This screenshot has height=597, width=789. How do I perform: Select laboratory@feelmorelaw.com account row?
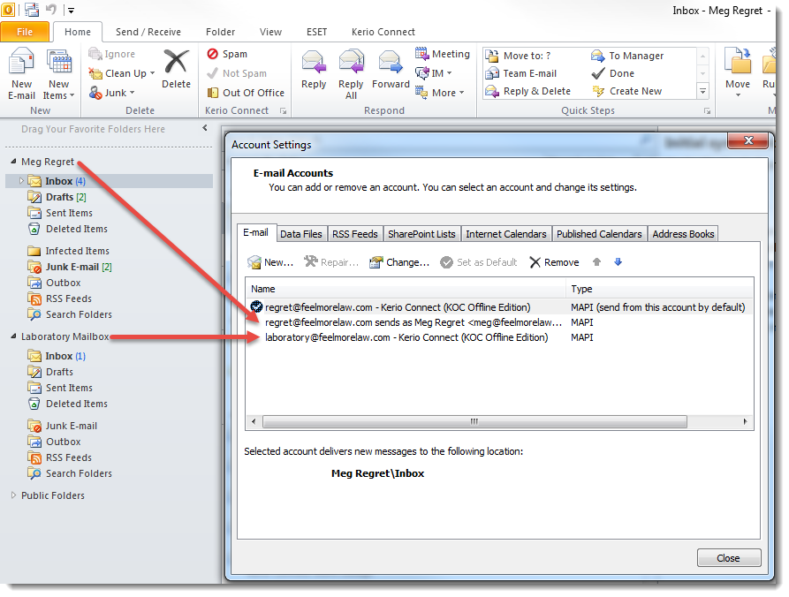406,337
